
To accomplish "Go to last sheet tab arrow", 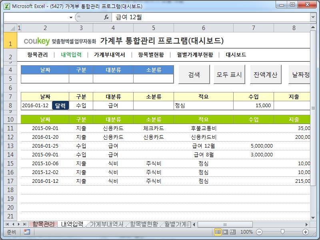I will coord(25,224).
